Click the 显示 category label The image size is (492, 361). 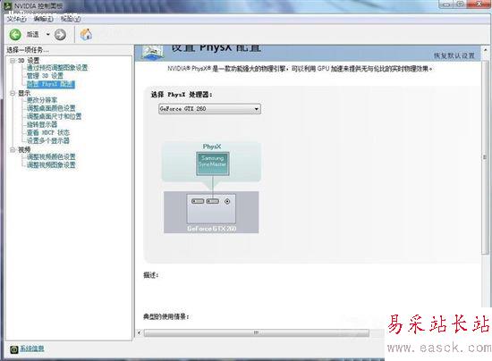coord(24,93)
